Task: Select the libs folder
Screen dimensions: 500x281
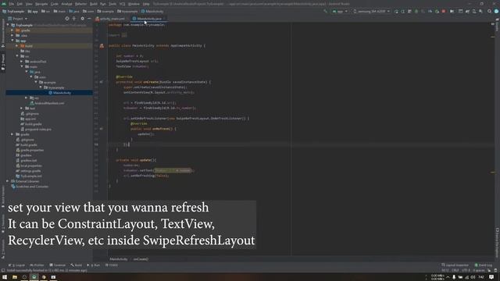Action: (x=25, y=51)
